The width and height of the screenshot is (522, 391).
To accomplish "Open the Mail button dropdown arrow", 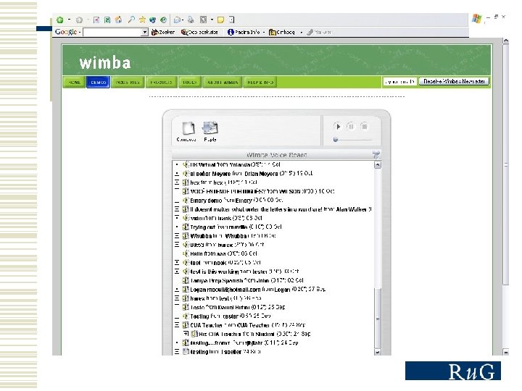I will [x=183, y=20].
